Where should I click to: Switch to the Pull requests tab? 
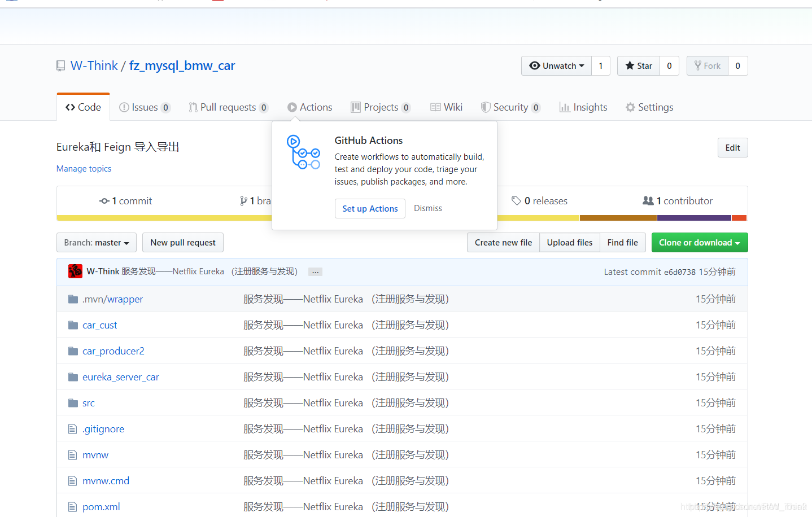228,107
